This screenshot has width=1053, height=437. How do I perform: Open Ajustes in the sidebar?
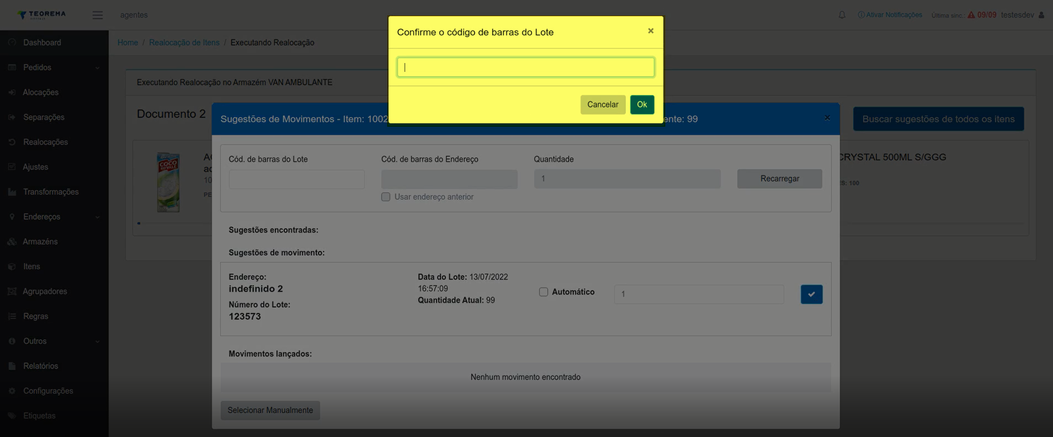36,167
